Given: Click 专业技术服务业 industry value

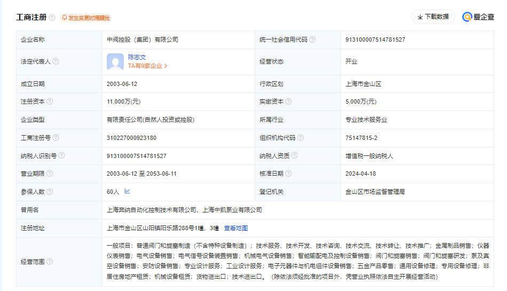Looking at the screenshot, I should pos(366,120).
